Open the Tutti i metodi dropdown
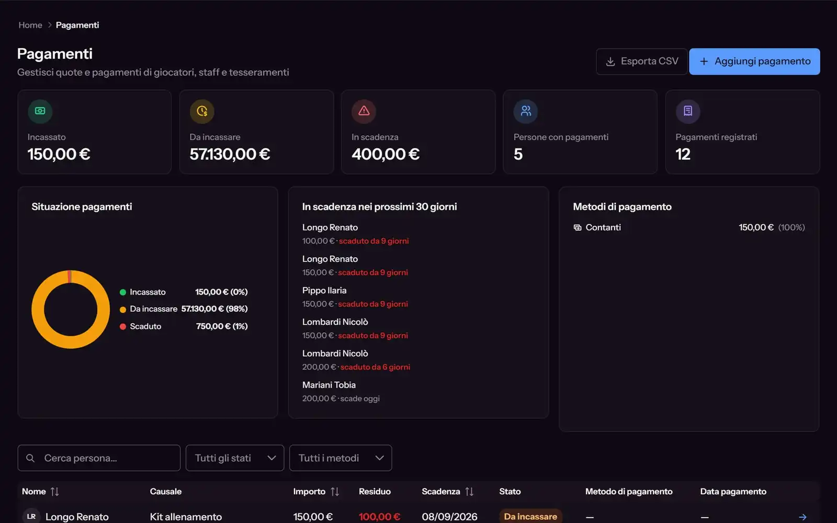This screenshot has height=523, width=837. (341, 458)
